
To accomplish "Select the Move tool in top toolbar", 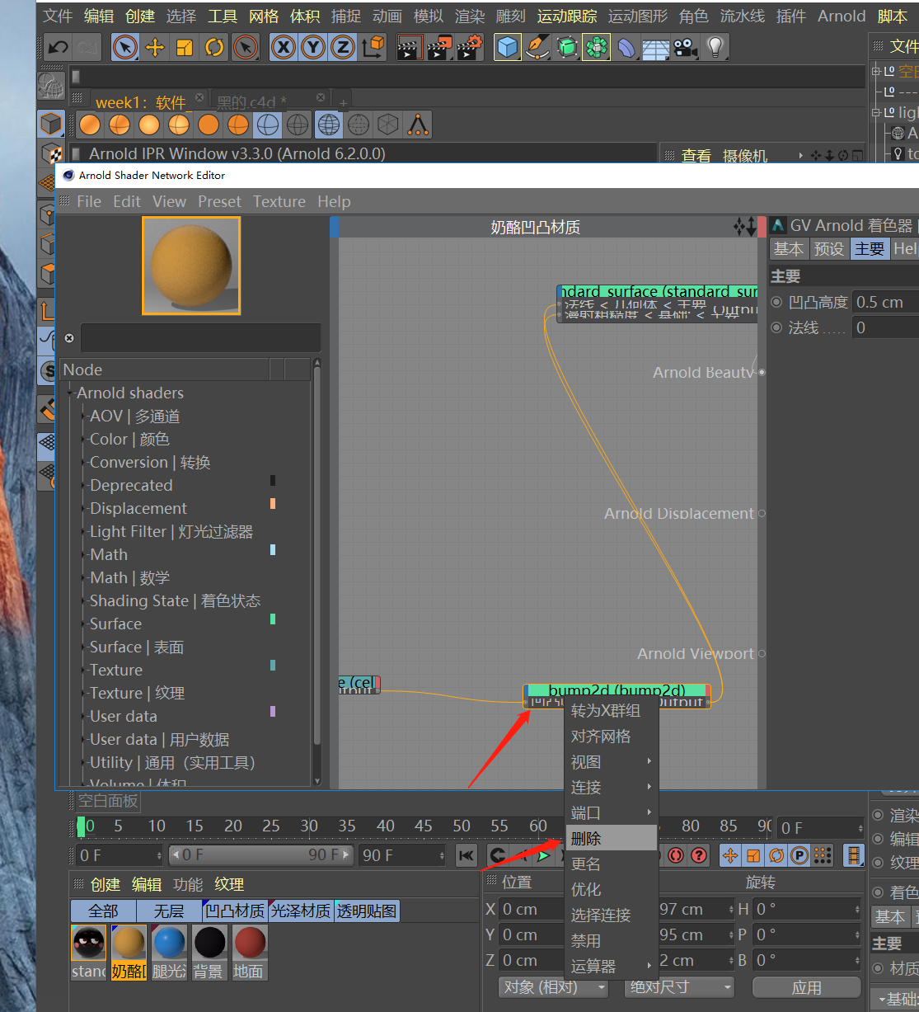I will tap(155, 47).
